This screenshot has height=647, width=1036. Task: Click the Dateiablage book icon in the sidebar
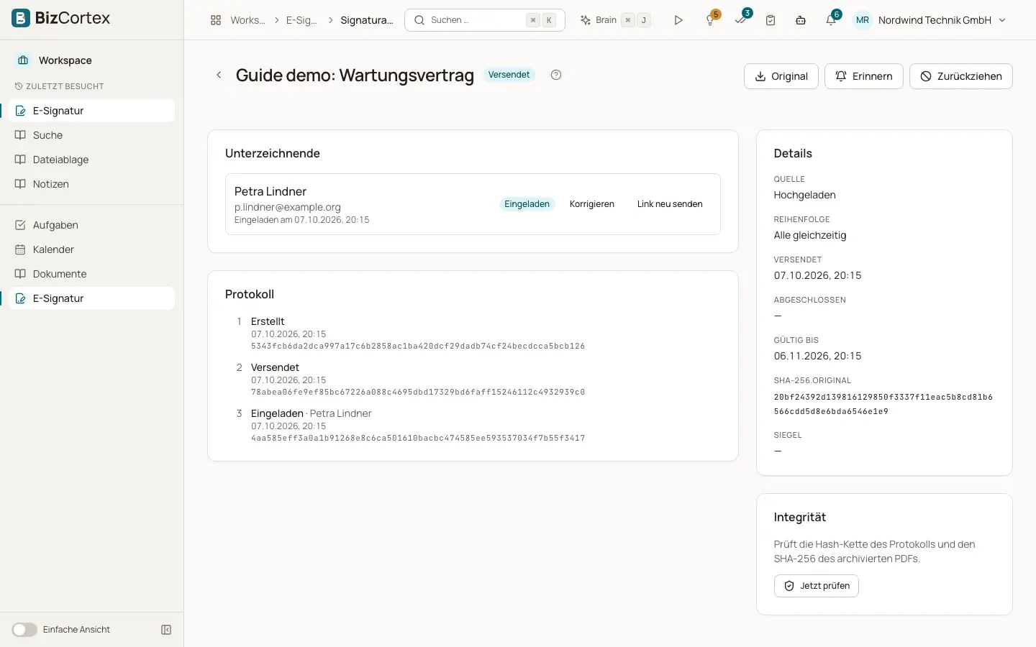click(20, 160)
